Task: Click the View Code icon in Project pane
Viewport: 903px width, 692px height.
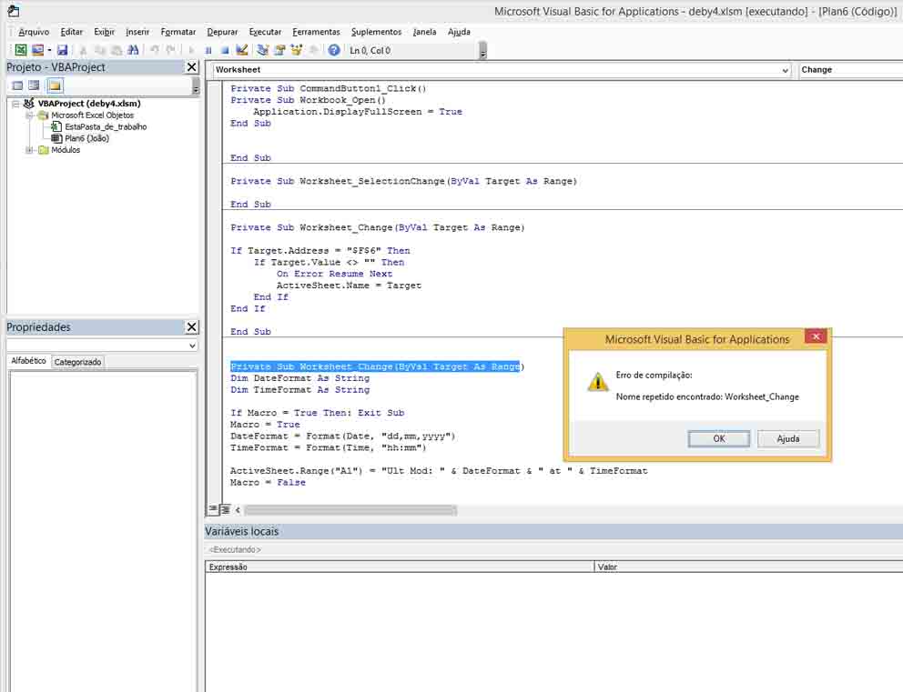Action: [17, 85]
